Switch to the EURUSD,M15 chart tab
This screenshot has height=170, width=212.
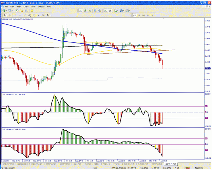pos(37,164)
